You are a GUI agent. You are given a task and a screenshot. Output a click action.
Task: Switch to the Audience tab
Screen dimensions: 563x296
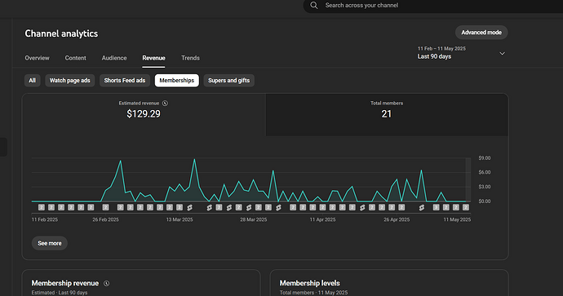click(114, 58)
